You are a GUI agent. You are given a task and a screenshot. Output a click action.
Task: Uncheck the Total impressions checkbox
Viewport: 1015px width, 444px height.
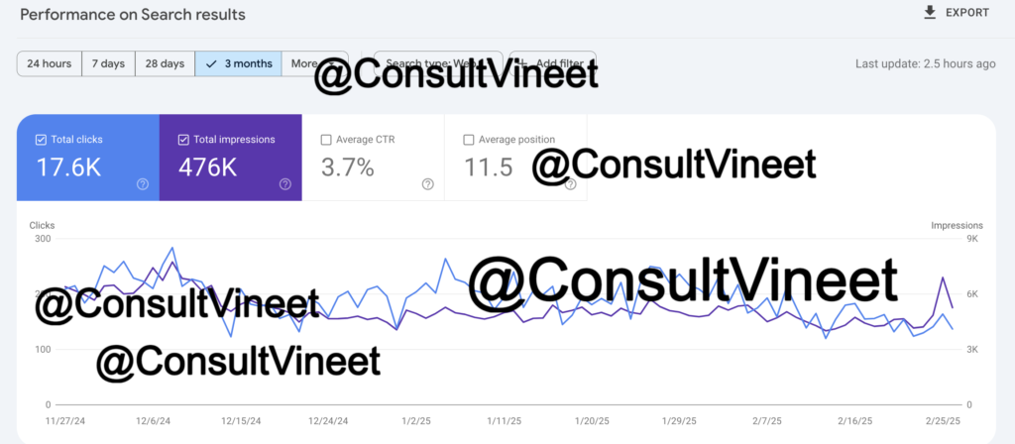click(x=183, y=139)
